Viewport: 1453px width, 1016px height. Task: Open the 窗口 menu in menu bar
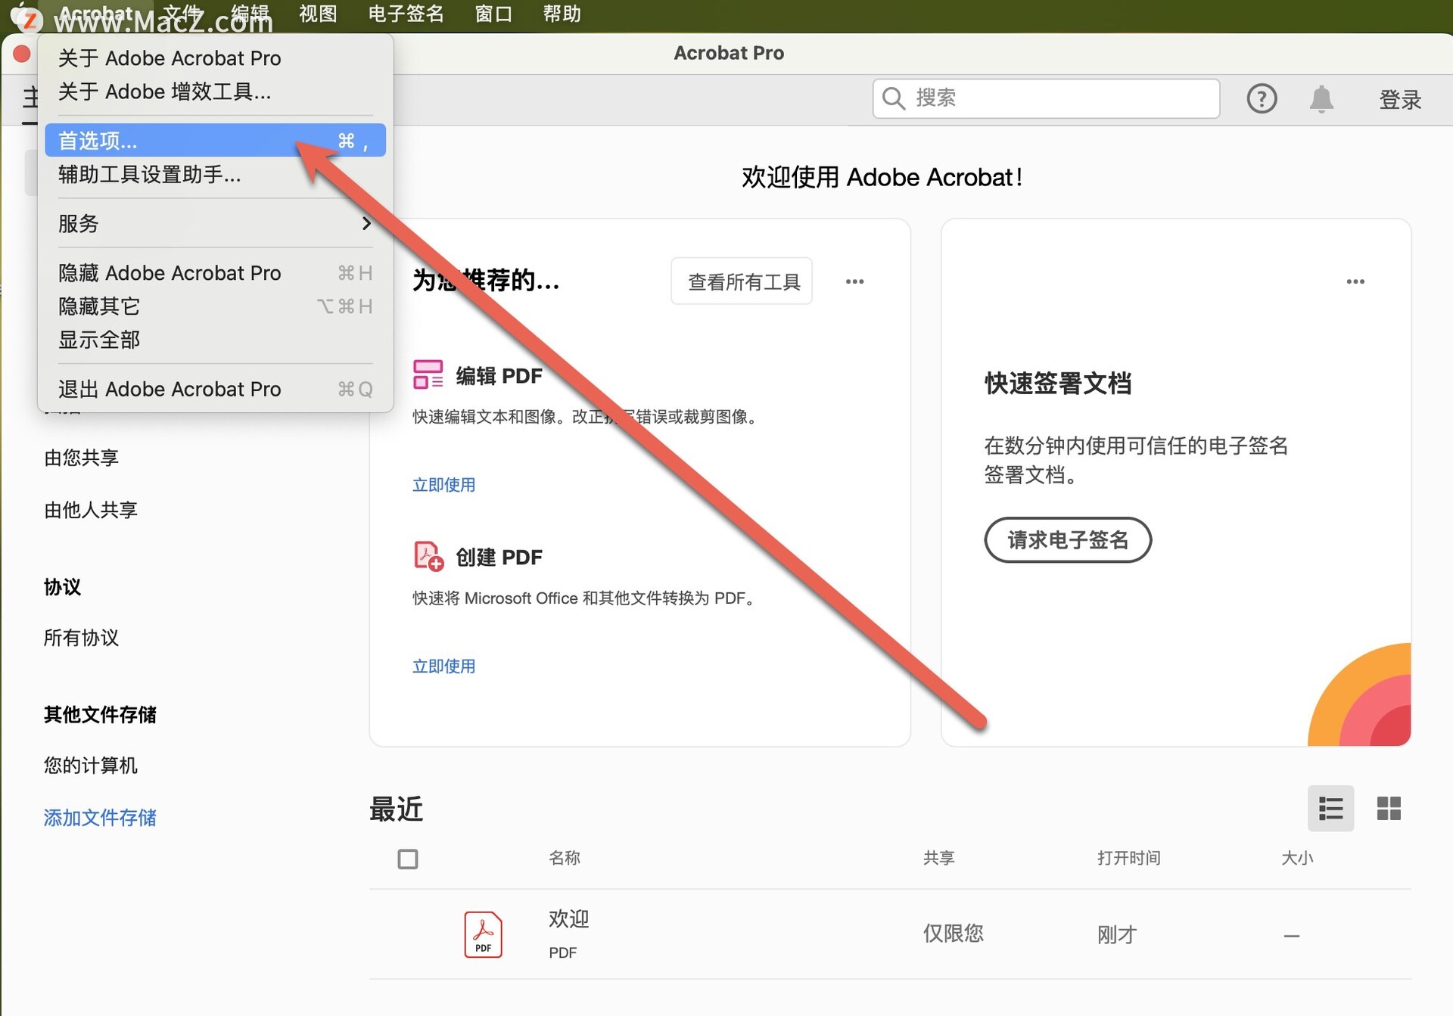point(493,14)
